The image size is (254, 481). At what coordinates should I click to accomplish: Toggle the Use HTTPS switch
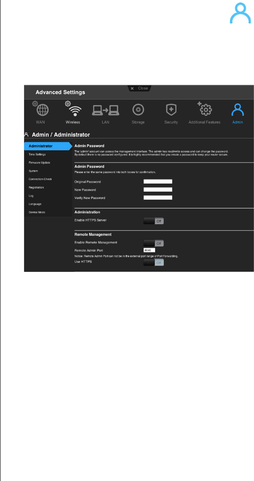(x=153, y=263)
